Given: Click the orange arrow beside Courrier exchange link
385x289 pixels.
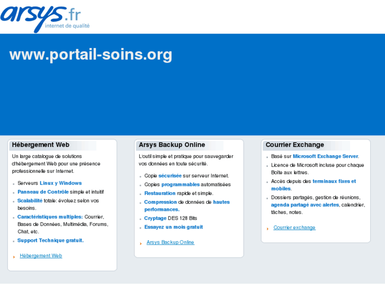Looking at the screenshot, I should (x=267, y=229).
